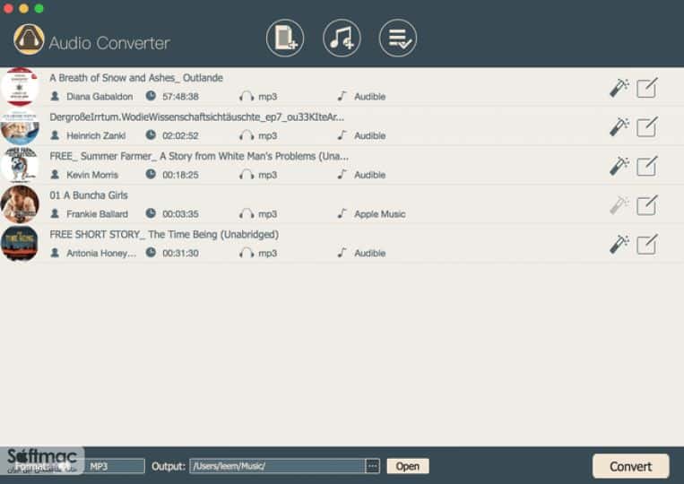
Task: Select the DergroßeIrrtum cover thumbnail
Action: [19, 127]
